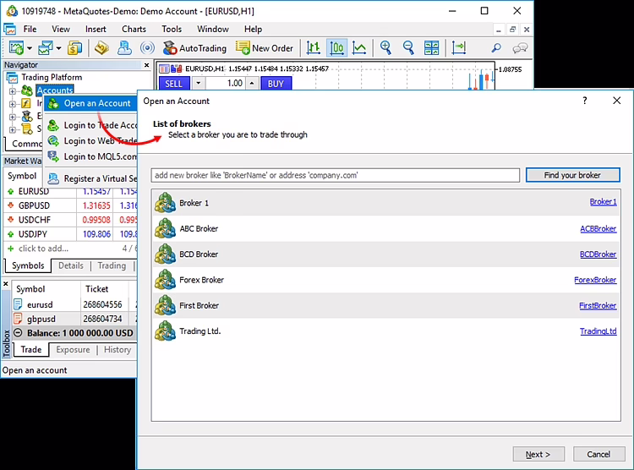This screenshot has width=634, height=470.
Task: Click the AutoTrading toolbar button
Action: click(x=194, y=48)
